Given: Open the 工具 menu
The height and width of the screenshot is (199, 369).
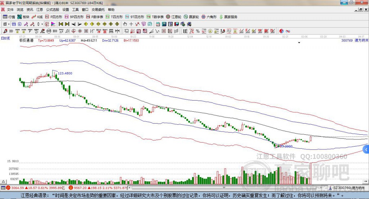Looking at the screenshot, I should pyautogui.click(x=75, y=10).
